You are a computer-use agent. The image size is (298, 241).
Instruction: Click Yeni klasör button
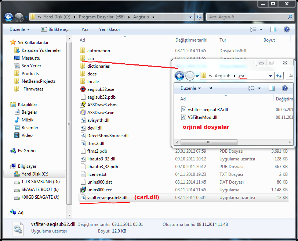click(110, 29)
